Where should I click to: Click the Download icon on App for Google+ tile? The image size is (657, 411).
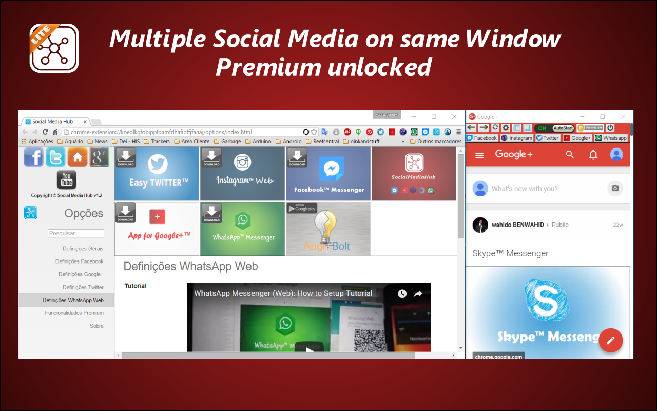[x=126, y=213]
